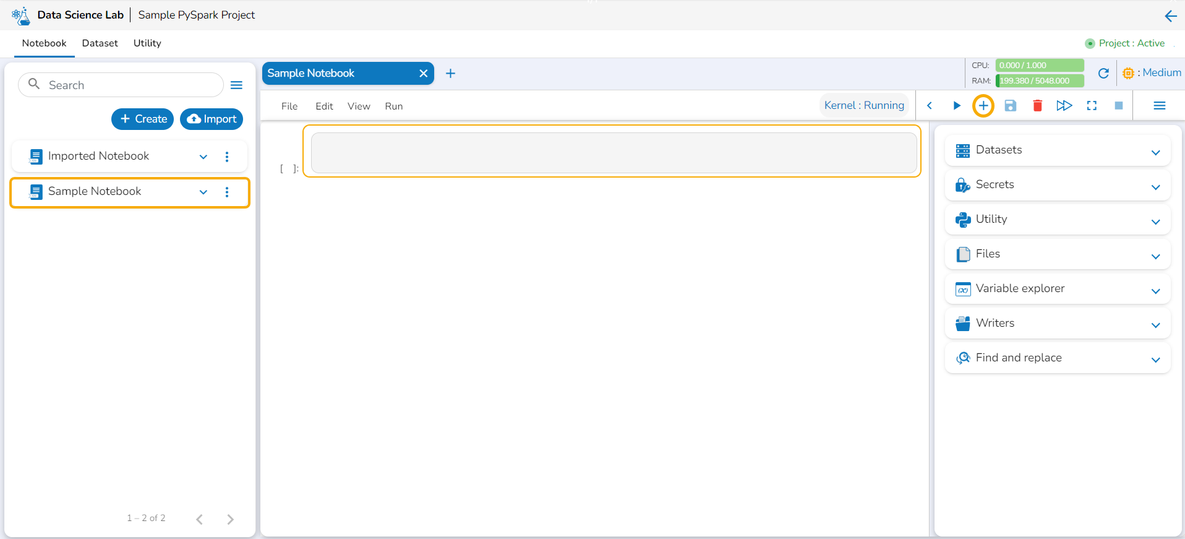Click the Datasets panel icon
The image size is (1185, 539).
point(963,150)
